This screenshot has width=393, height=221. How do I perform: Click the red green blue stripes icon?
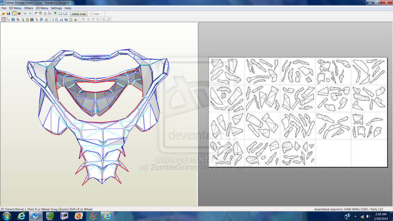click(18, 19)
